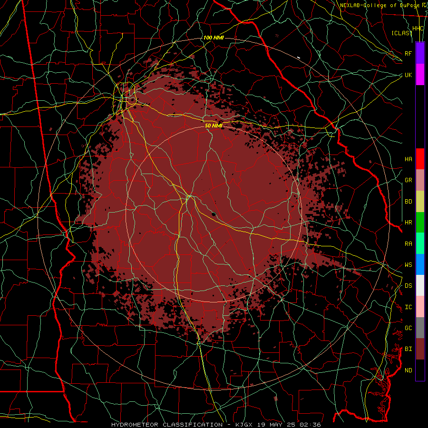428x428 pixels.
Task: Click the Hydrometeor Classification KJGX caption
Action: (216, 425)
